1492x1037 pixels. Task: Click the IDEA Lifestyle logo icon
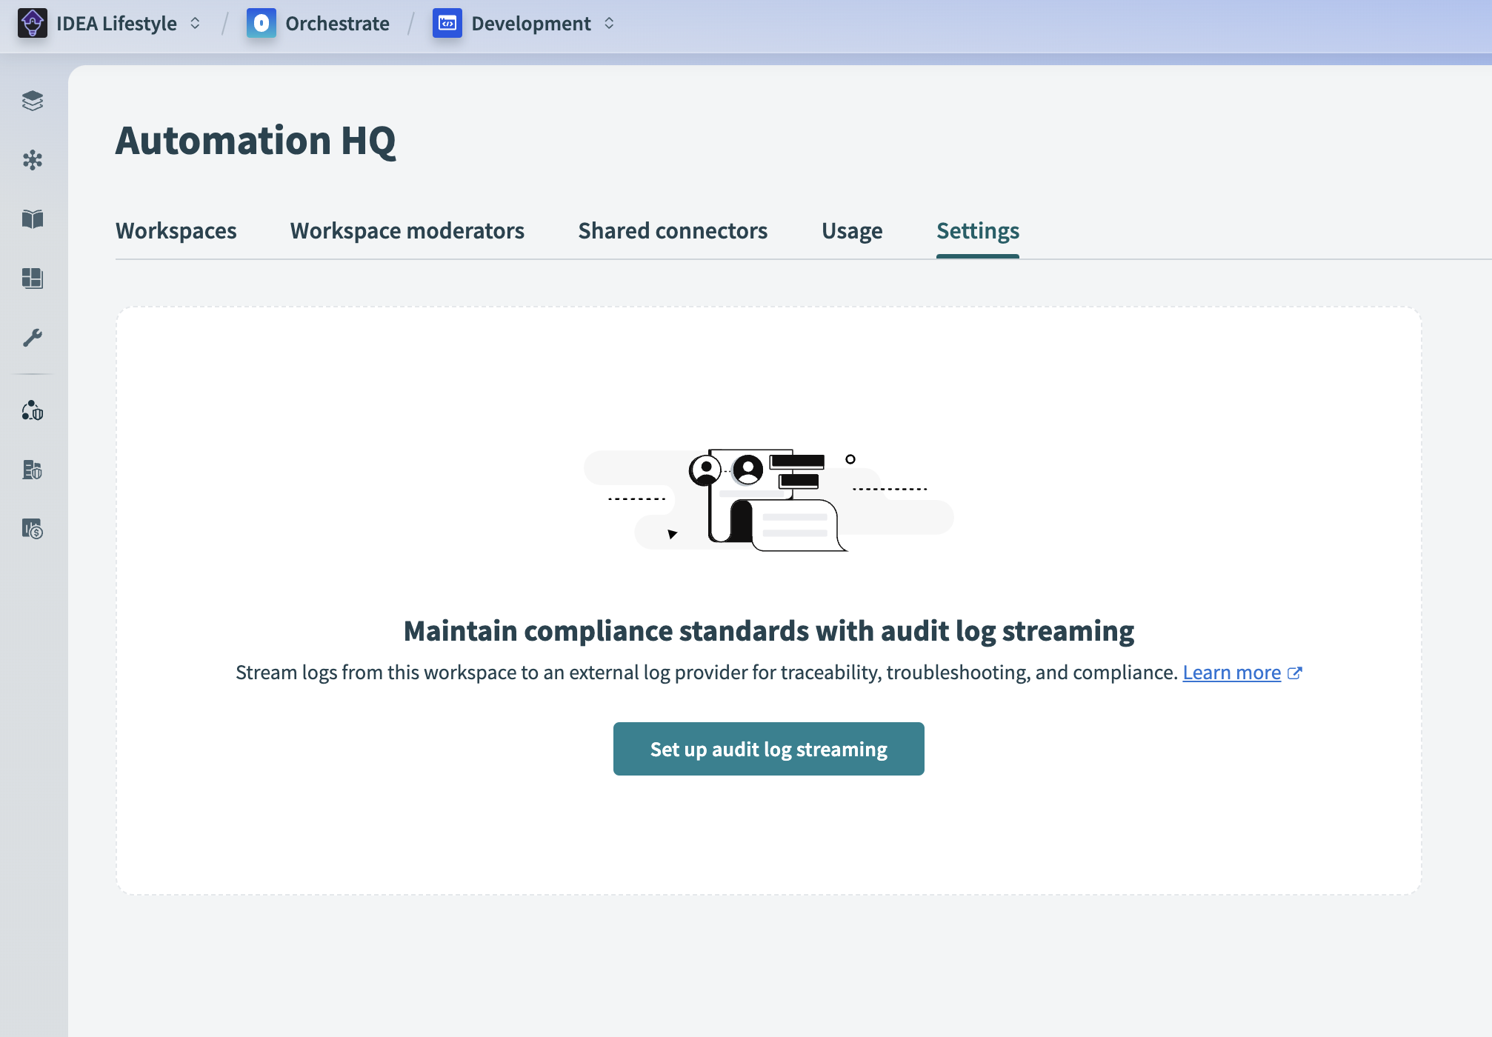click(x=33, y=24)
